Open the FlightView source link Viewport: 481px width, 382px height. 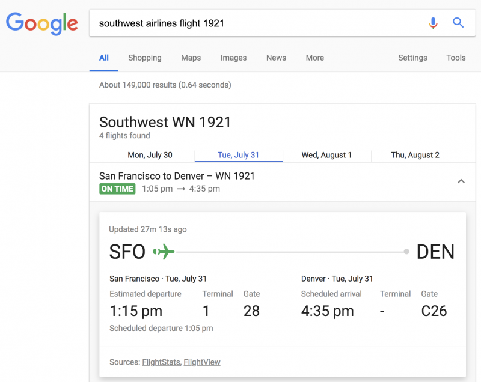(203, 362)
